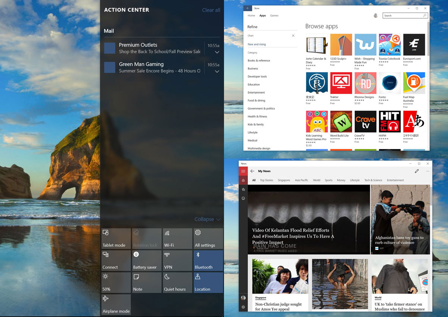Select the Top Stories tab in News
Screen dimensions: 448x317
[267, 180]
